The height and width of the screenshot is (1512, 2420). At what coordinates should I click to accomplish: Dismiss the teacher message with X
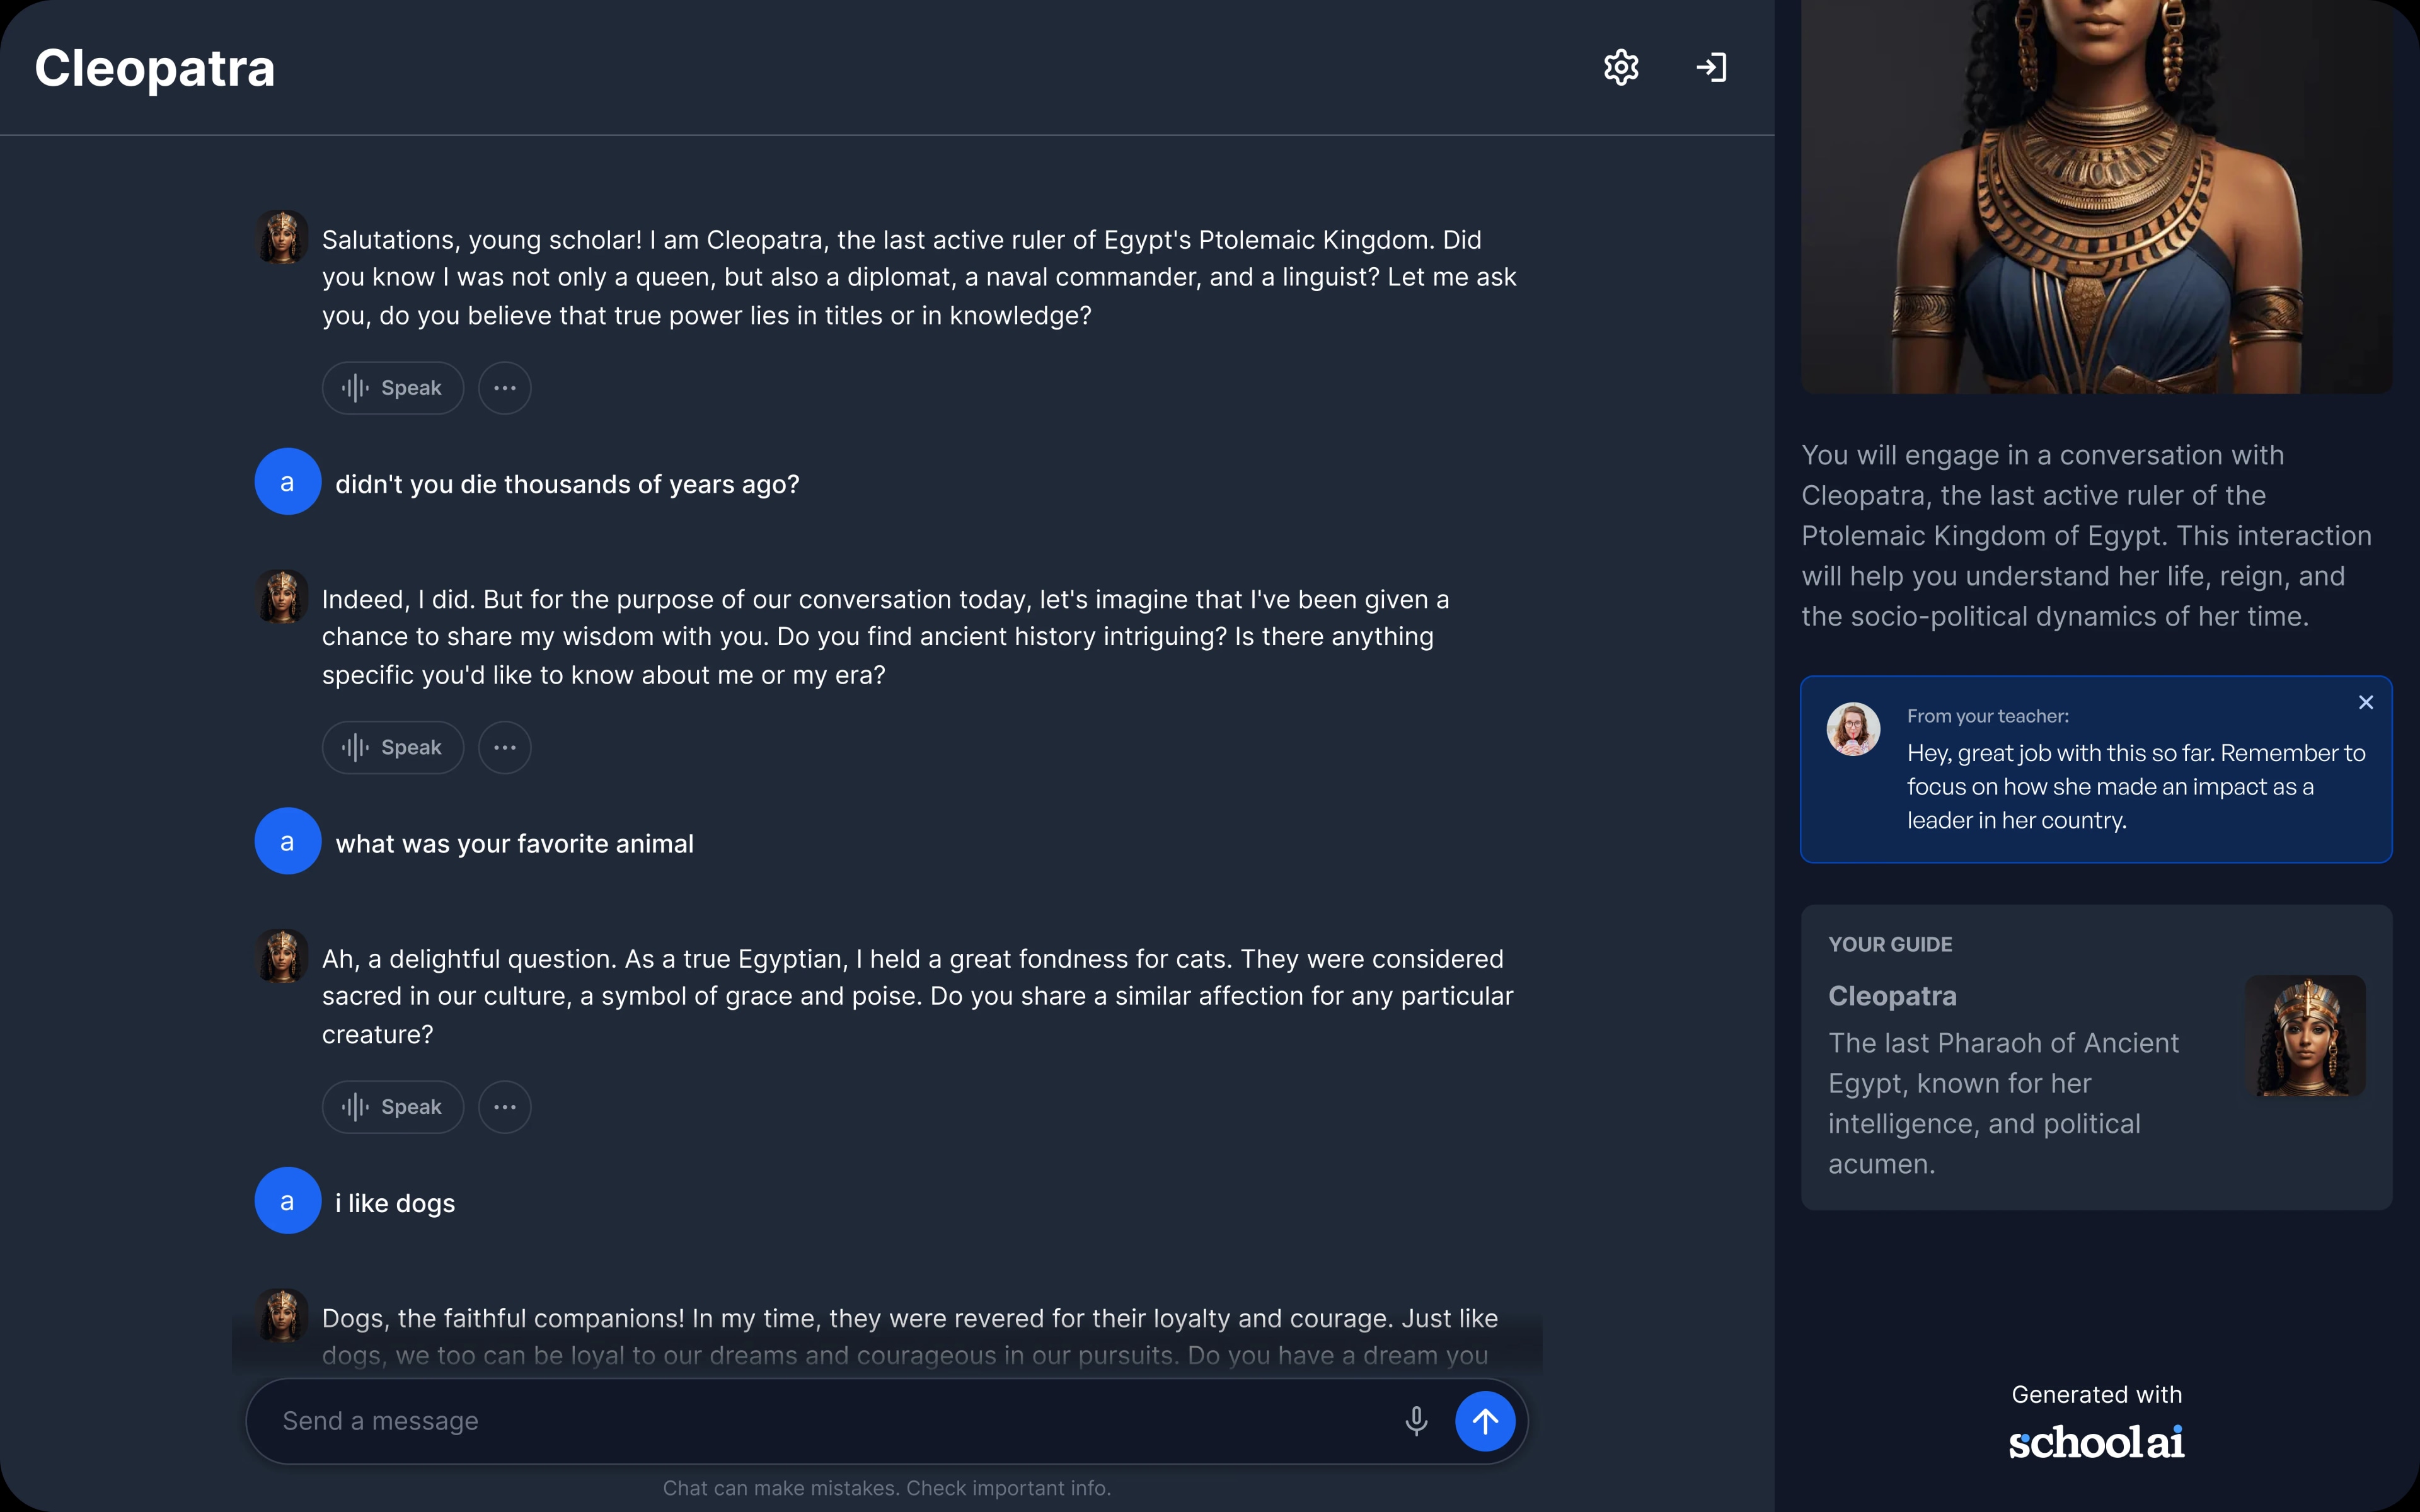pyautogui.click(x=2365, y=703)
